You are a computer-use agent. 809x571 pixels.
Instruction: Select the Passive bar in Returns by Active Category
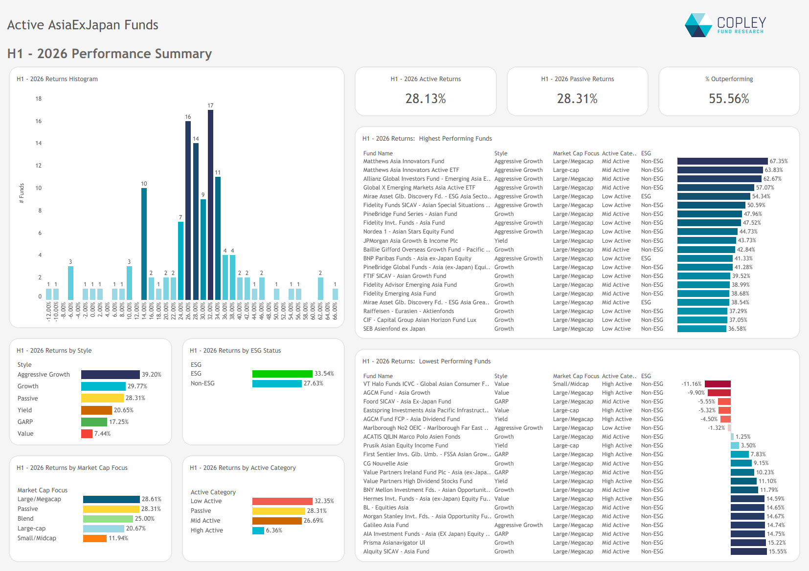(279, 511)
